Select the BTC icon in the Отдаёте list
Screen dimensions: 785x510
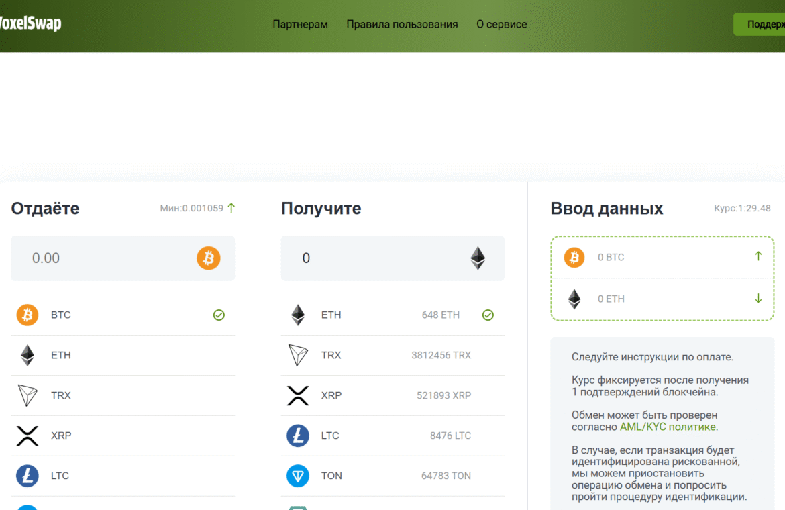(28, 315)
